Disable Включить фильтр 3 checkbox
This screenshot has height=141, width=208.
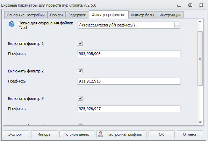[80, 98]
